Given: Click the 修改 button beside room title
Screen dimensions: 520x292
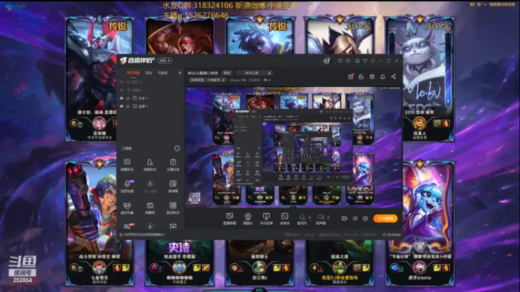Looking at the screenshot, I should pyautogui.click(x=227, y=73).
